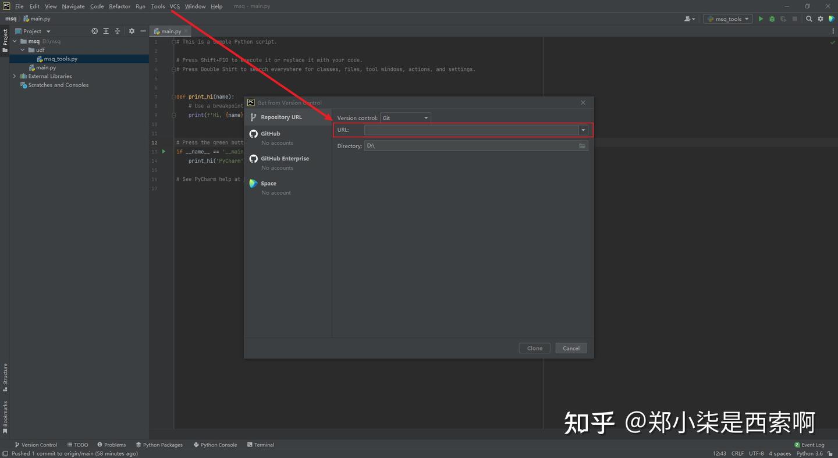
Task: Run the msq_tools configuration
Action: click(761, 18)
